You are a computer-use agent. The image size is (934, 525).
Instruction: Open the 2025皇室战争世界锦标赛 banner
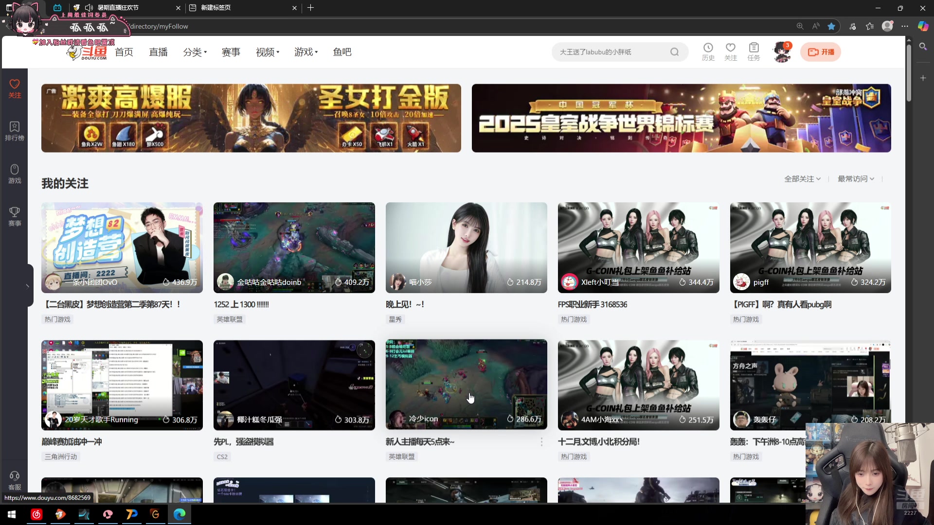[x=681, y=118]
